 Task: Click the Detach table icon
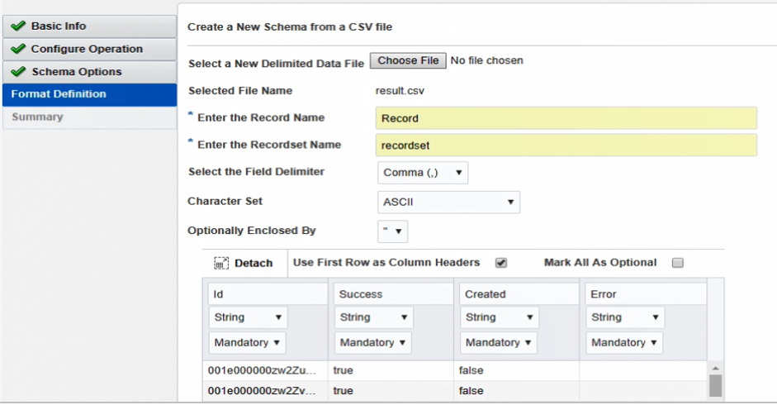tap(220, 263)
